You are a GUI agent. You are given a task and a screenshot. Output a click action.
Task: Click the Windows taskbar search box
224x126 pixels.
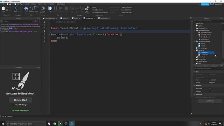pyautogui.click(x=26, y=124)
